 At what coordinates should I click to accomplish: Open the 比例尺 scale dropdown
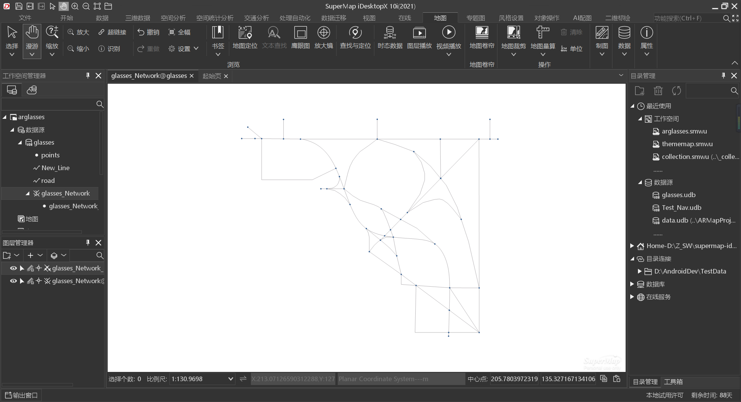coord(230,379)
